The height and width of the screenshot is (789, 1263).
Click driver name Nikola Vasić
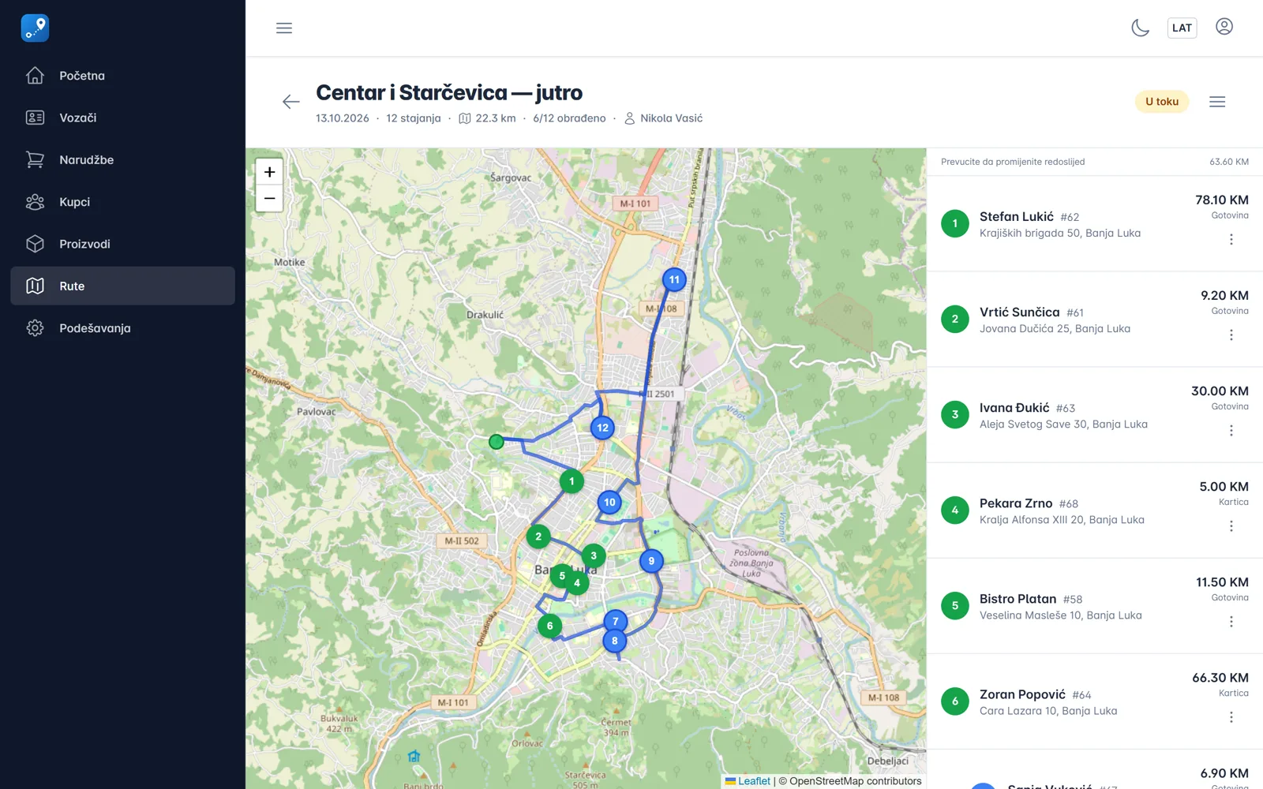(671, 118)
